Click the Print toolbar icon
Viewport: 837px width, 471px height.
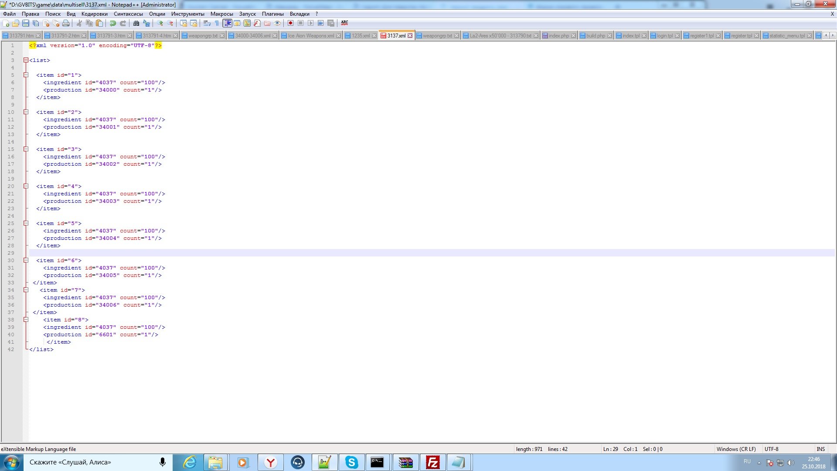coord(66,23)
